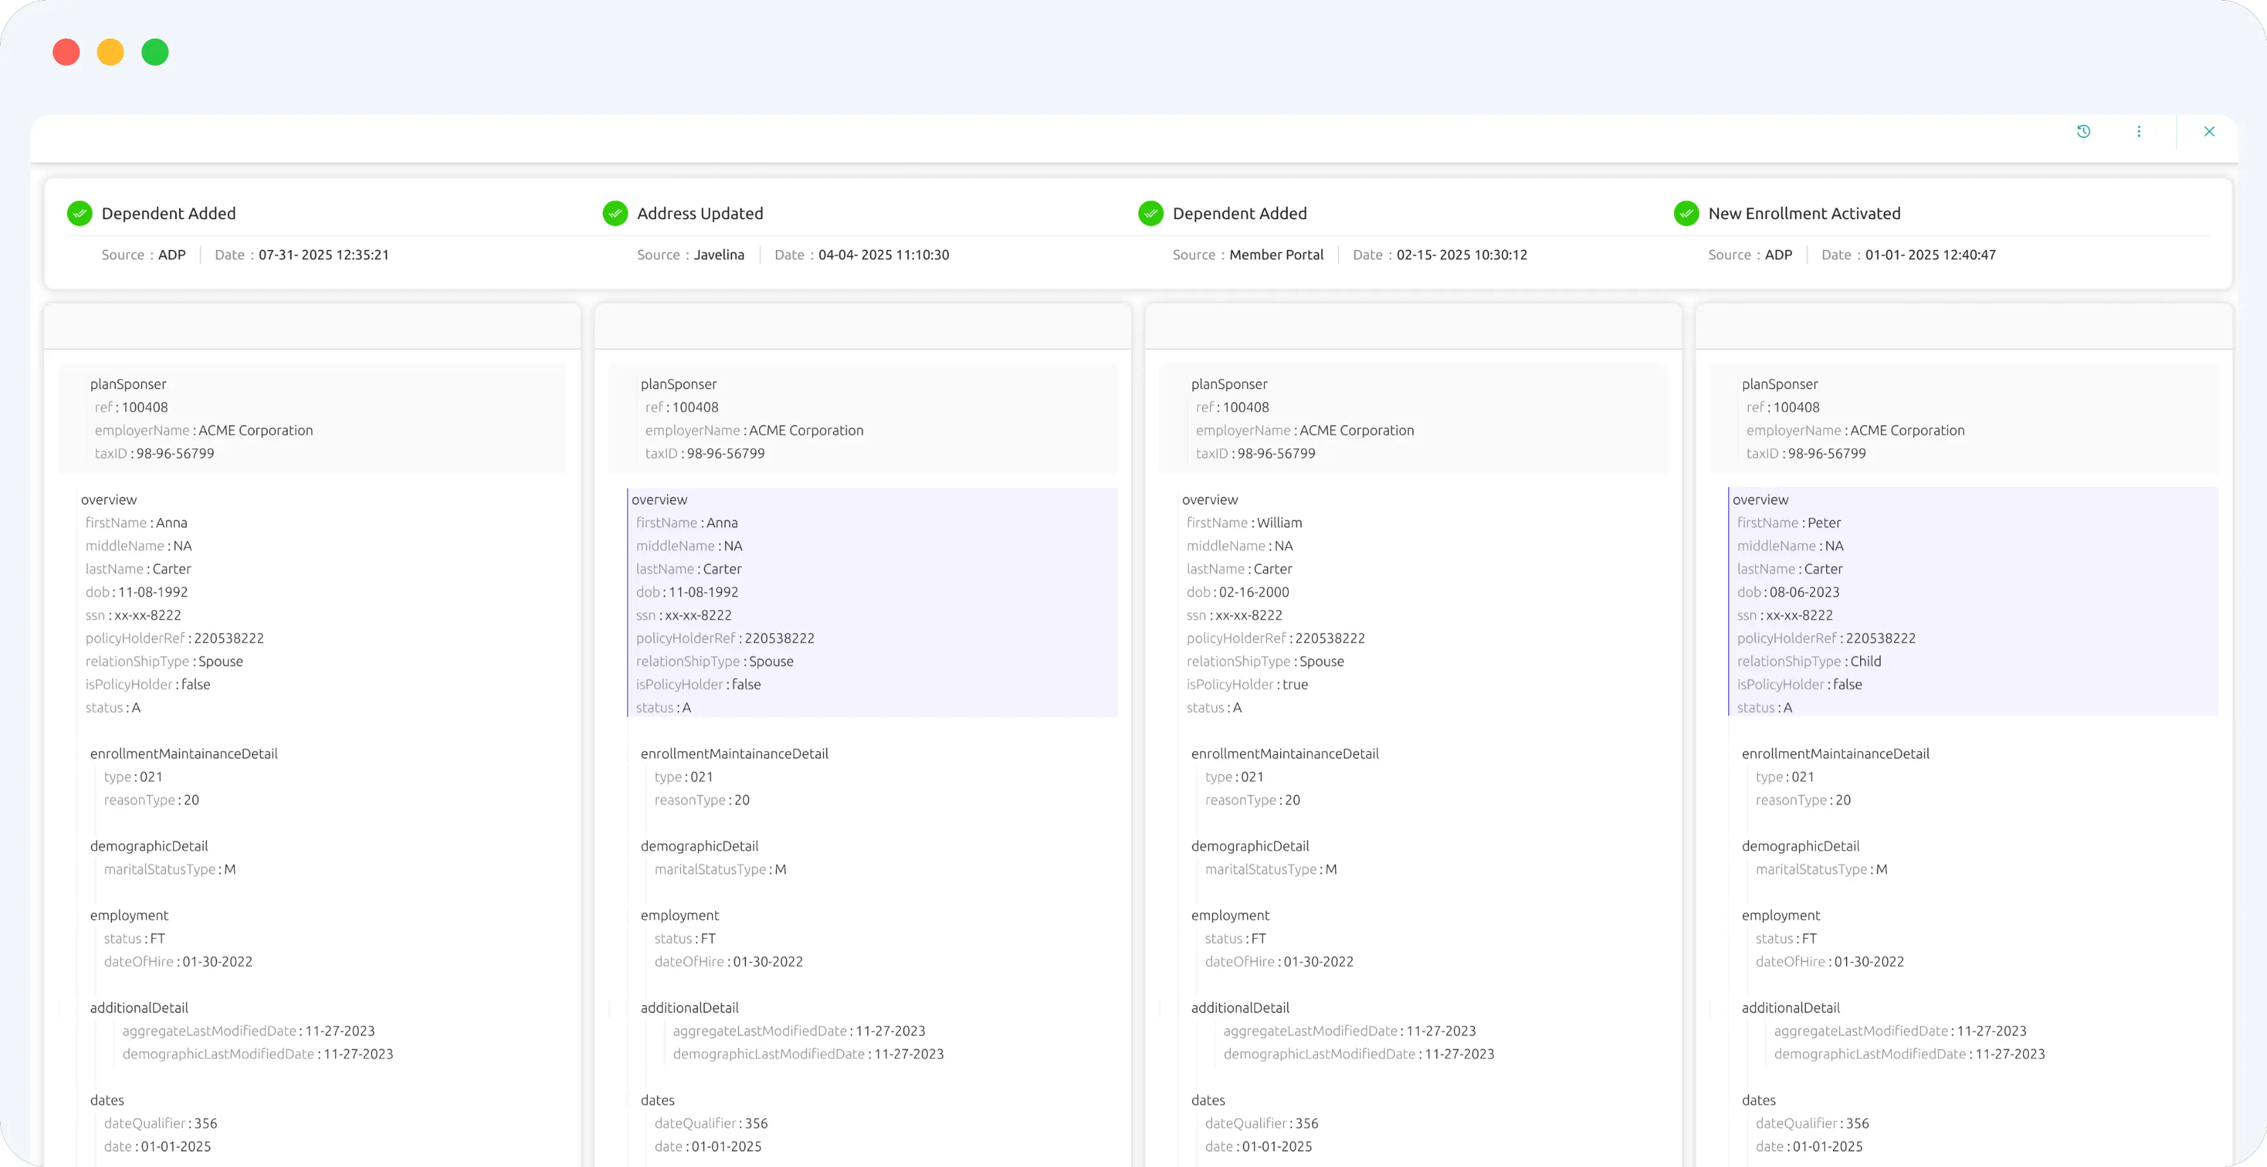
Task: Collapse planSponser node in the Javelina column
Action: point(677,384)
